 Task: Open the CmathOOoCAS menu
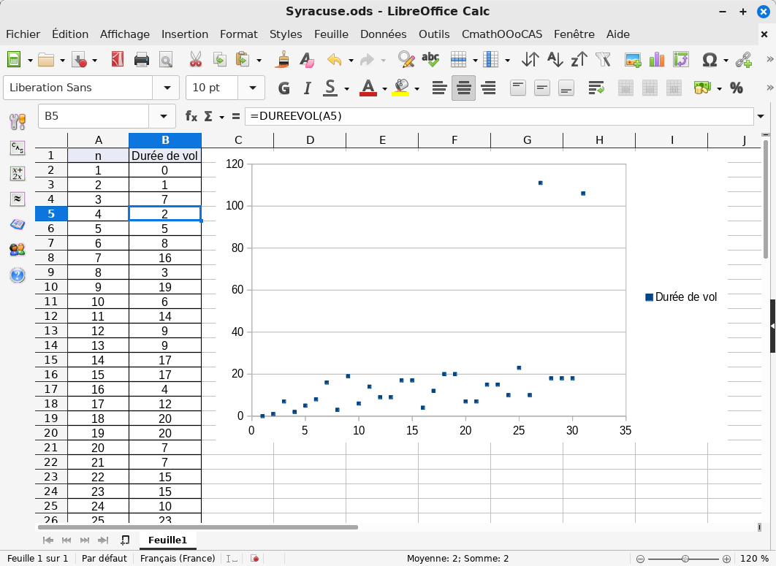coord(501,34)
